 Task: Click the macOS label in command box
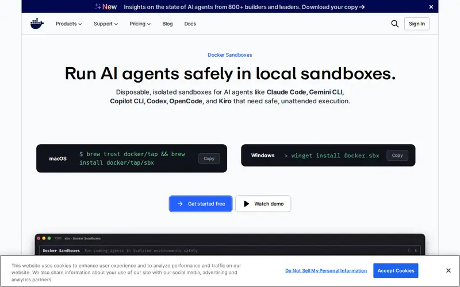pos(58,158)
